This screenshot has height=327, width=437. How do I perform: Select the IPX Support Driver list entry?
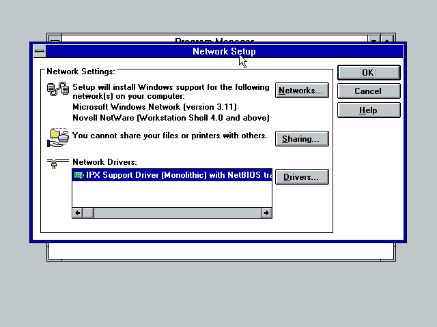pos(172,175)
